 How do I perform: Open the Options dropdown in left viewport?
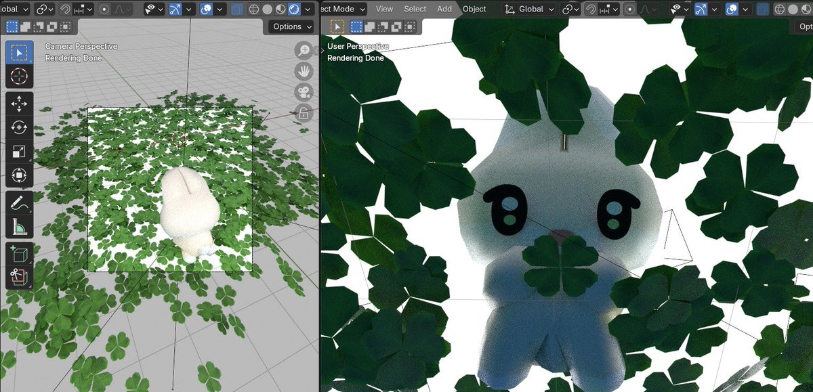point(293,26)
